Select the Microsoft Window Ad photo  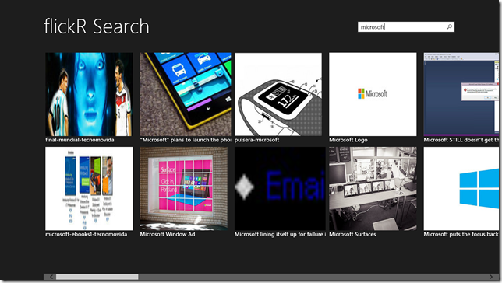pyautogui.click(x=184, y=188)
